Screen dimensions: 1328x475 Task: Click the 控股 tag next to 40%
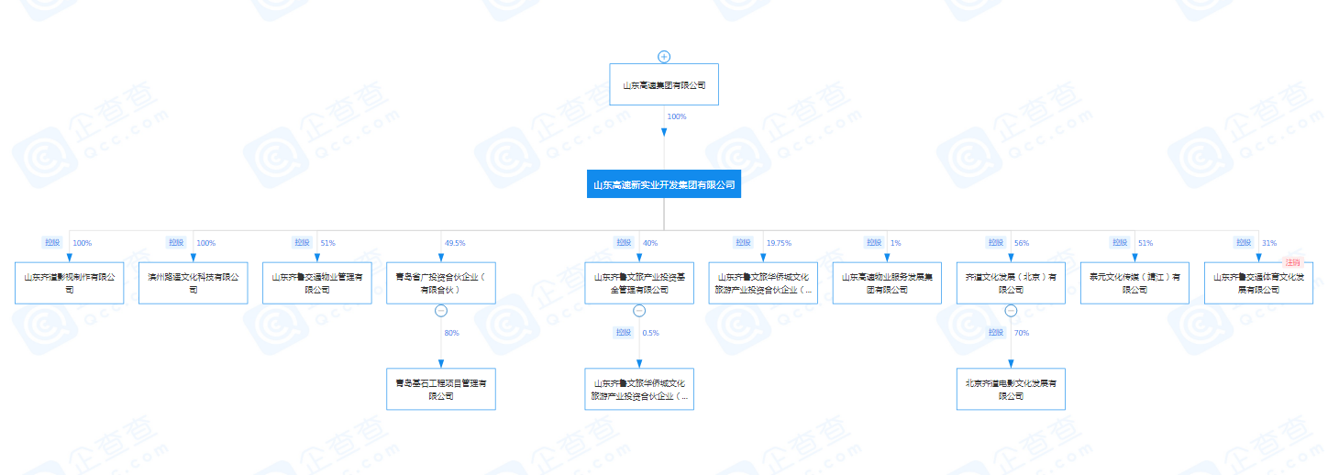tap(623, 243)
